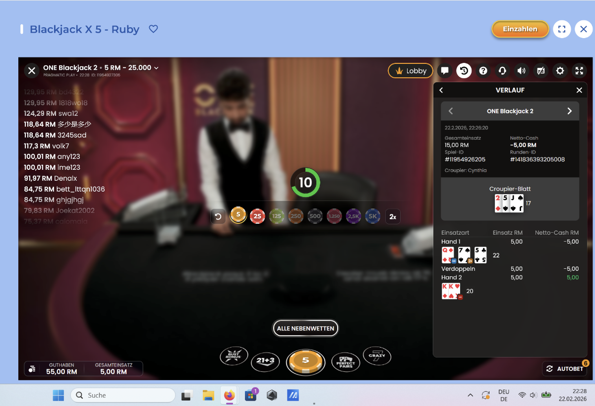Viewport: 595px width, 406px height.
Task: Mute the game sound
Action: pos(521,71)
